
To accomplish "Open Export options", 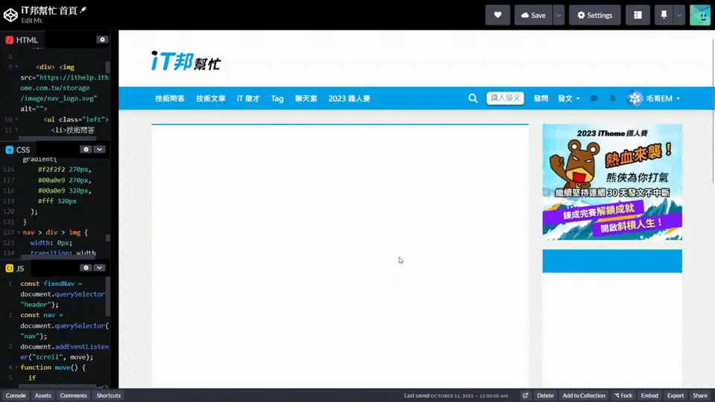I will [676, 395].
